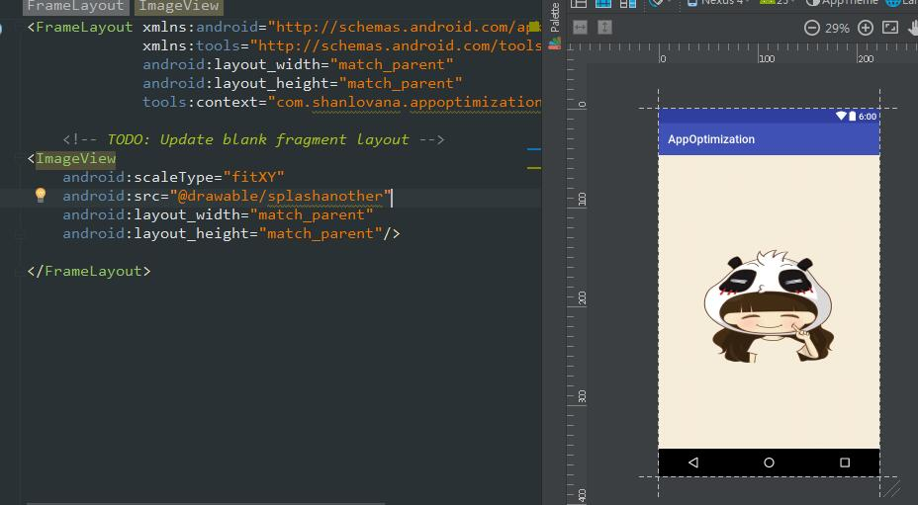This screenshot has height=505, width=918.
Task: Select the FrameLayout breadcrumb
Action: 75,7
